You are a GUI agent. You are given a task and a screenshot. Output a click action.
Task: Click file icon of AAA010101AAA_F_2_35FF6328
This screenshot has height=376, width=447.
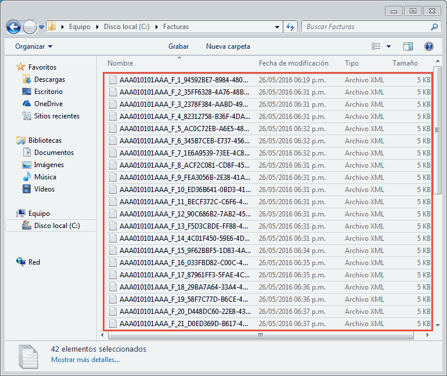point(113,92)
